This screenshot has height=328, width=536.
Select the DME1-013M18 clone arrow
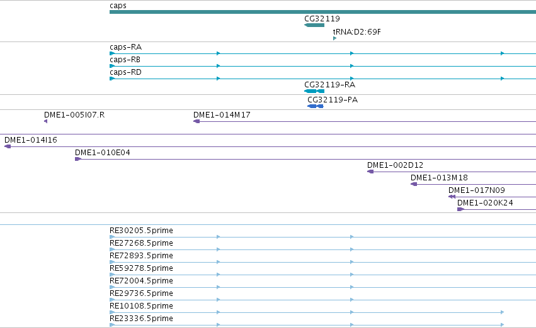(x=414, y=185)
